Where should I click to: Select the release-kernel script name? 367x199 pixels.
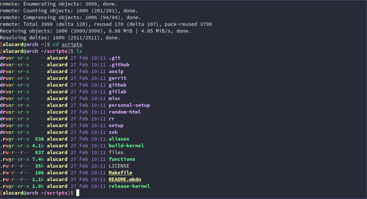129,186
